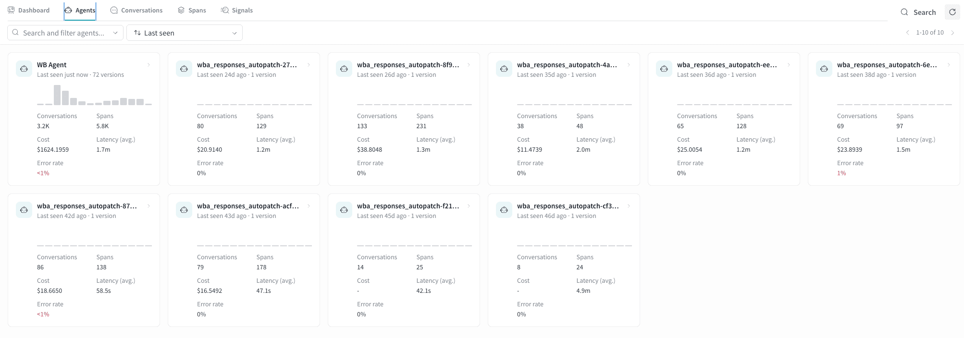Click the autopatch-27 agent robot icon

point(184,69)
